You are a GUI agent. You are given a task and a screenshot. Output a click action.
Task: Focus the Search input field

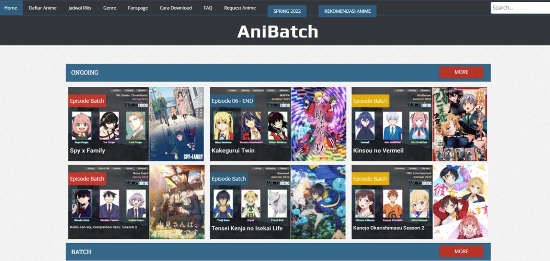[520, 8]
